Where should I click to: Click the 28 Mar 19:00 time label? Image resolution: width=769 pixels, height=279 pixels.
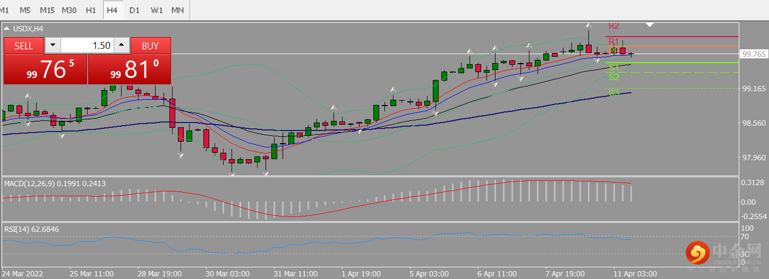pos(160,274)
